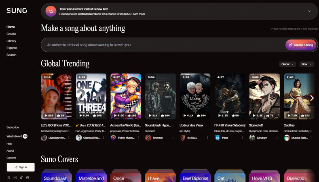This screenshot has height=182, width=319.
Task: Click the remix contest banner icon
Action: pyautogui.click(x=51, y=11)
